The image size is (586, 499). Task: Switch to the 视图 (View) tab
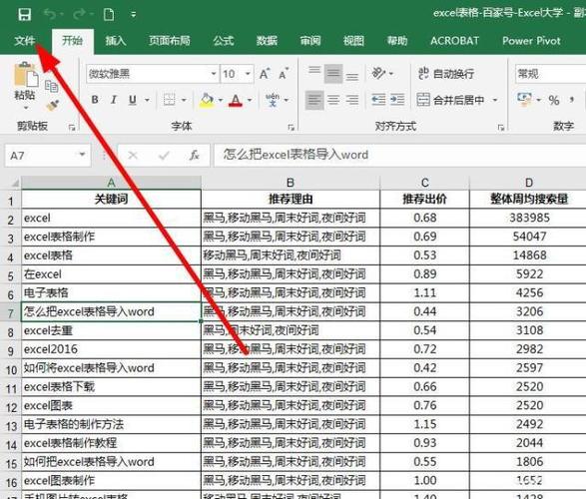[353, 40]
